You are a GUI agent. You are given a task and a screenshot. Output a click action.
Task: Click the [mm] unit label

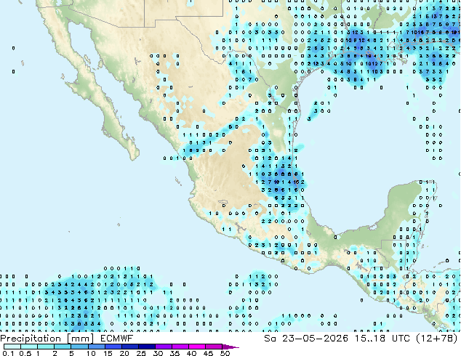[x=80, y=339]
